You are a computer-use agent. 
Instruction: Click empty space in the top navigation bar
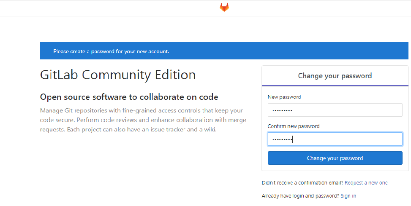106,8
